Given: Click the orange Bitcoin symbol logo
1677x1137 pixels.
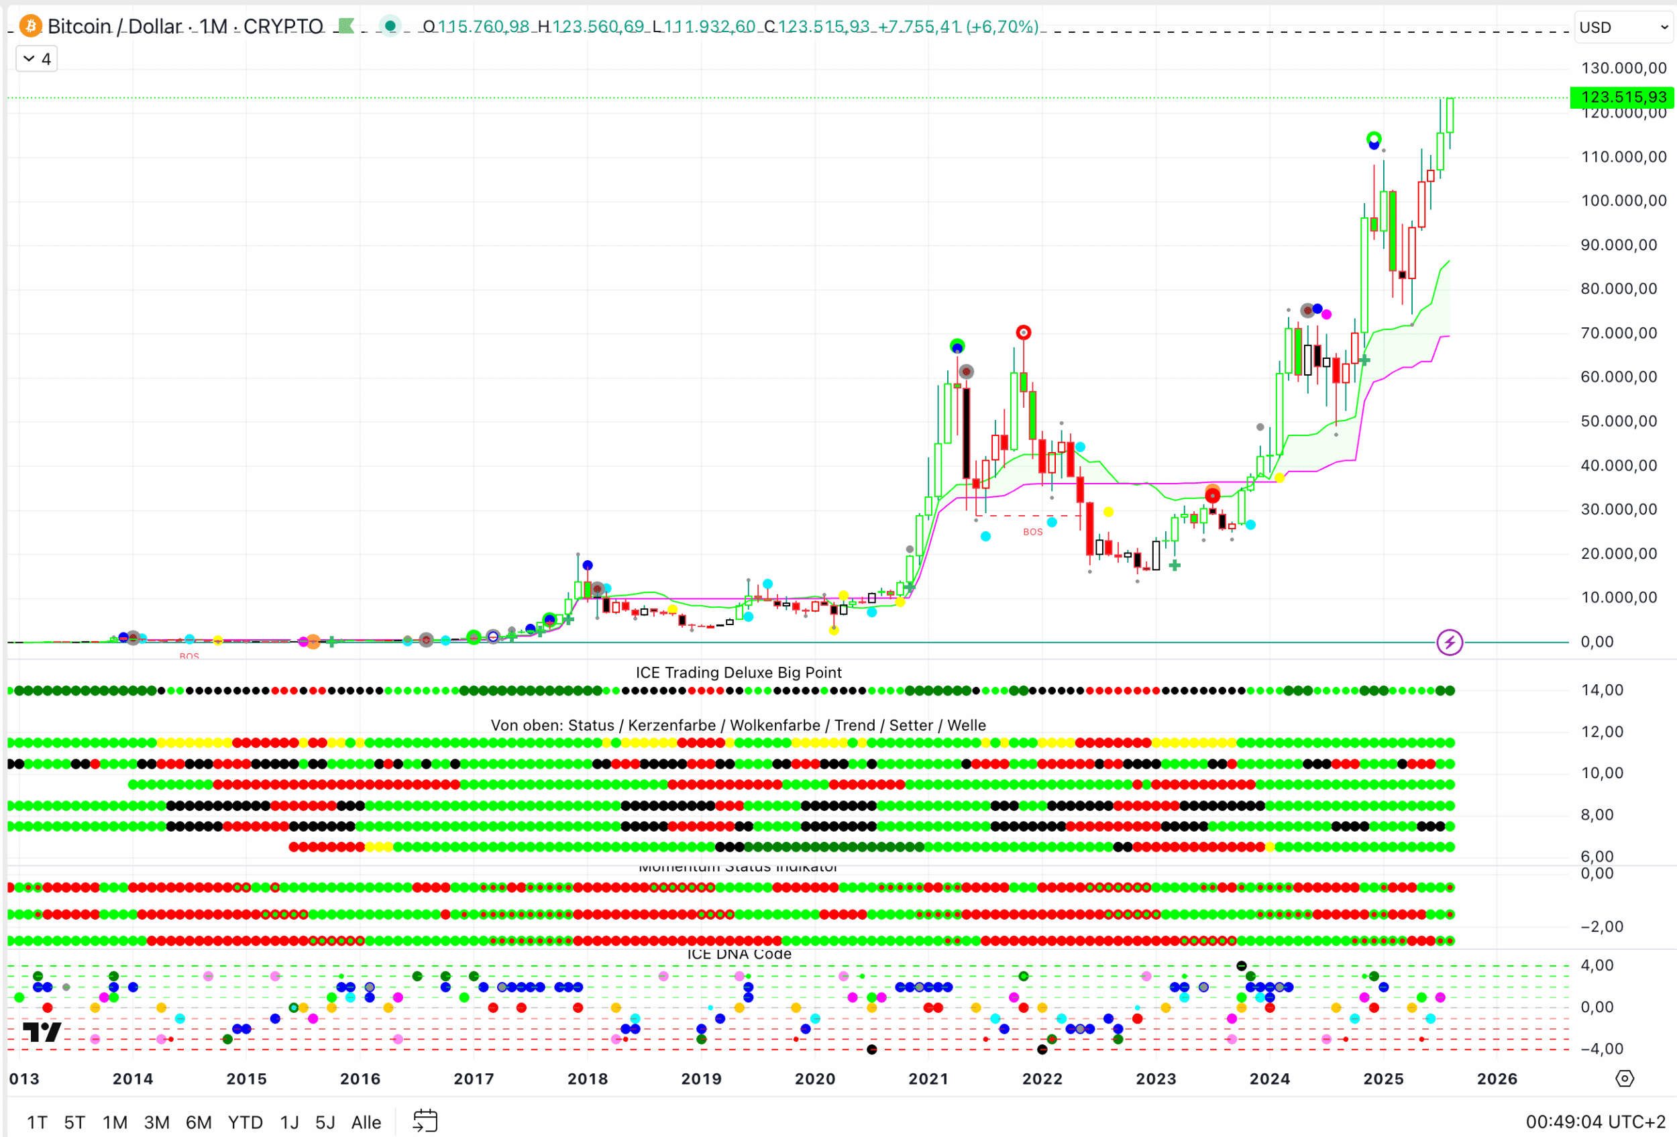Looking at the screenshot, I should pos(30,27).
